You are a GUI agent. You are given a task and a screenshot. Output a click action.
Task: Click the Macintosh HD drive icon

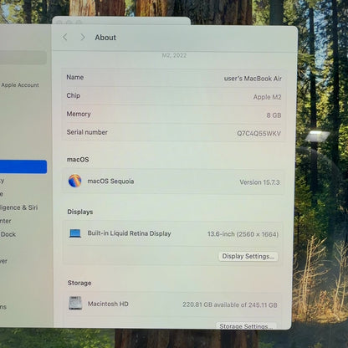pos(75,303)
